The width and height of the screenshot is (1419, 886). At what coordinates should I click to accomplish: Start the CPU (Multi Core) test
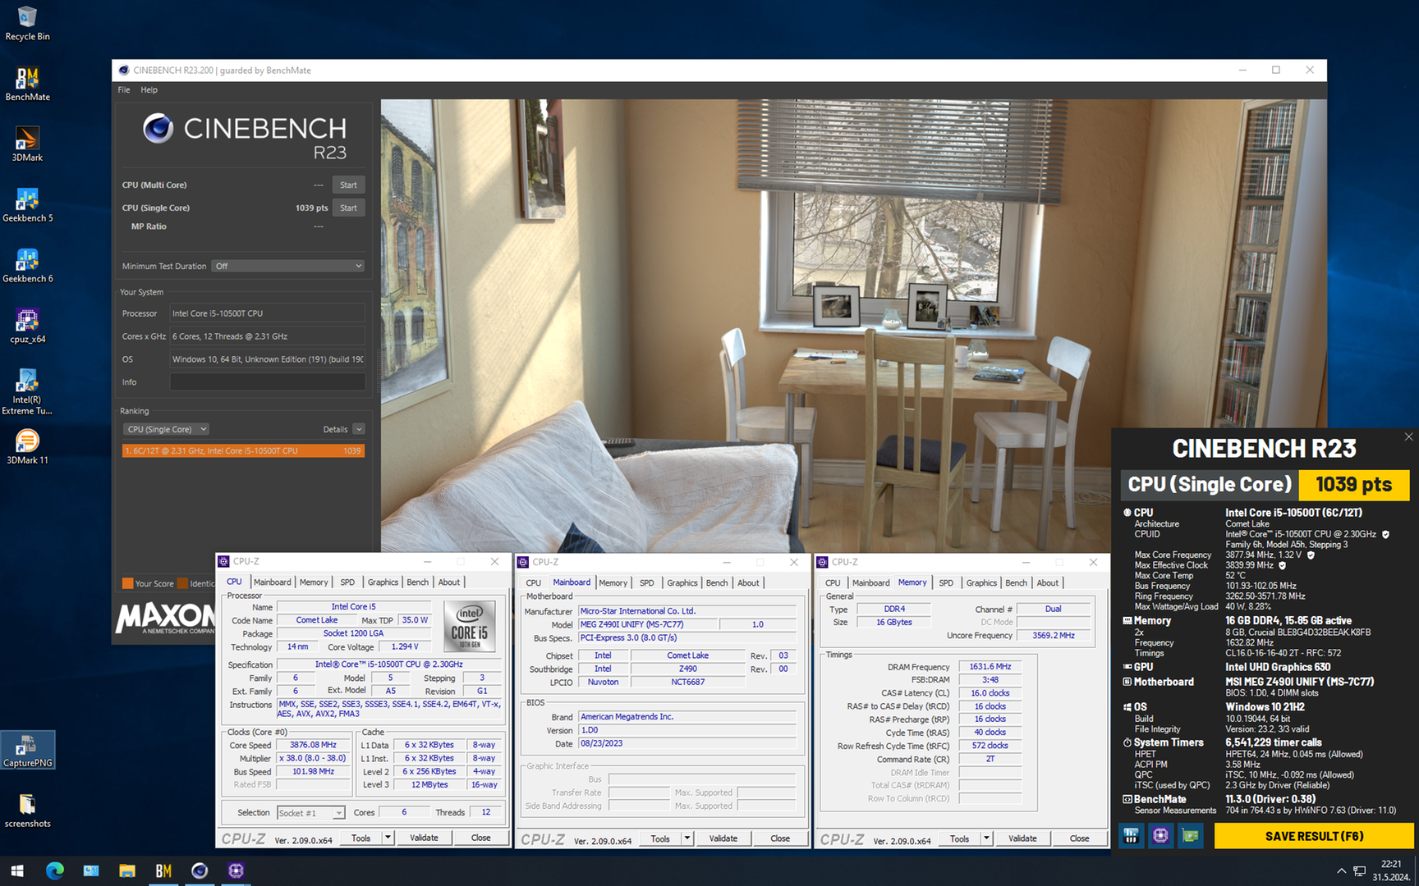(348, 185)
